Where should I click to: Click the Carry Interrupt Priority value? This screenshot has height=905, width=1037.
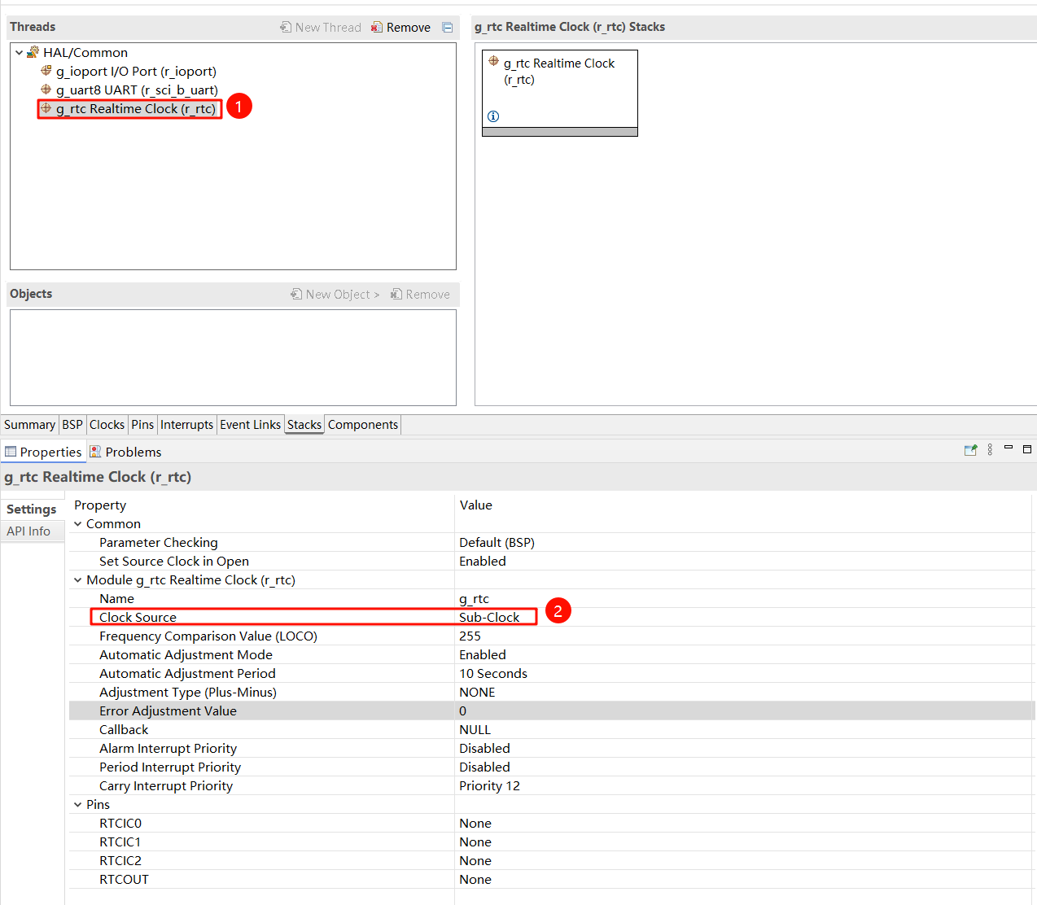[x=489, y=786]
